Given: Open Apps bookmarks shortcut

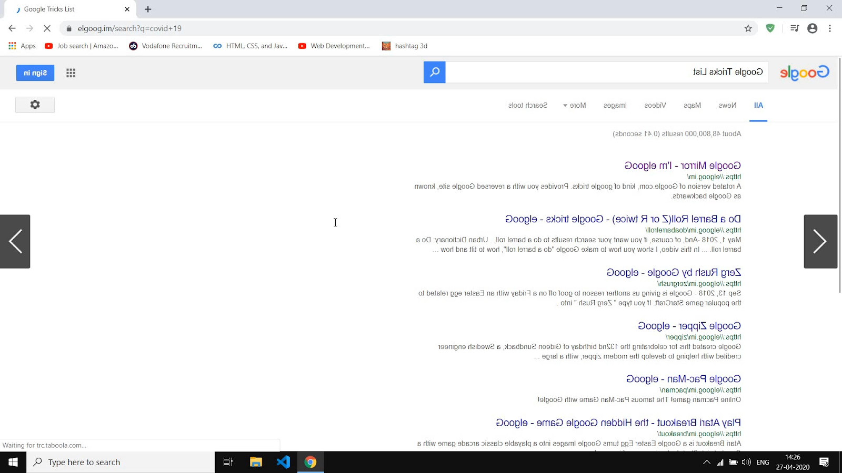Looking at the screenshot, I should pos(22,46).
